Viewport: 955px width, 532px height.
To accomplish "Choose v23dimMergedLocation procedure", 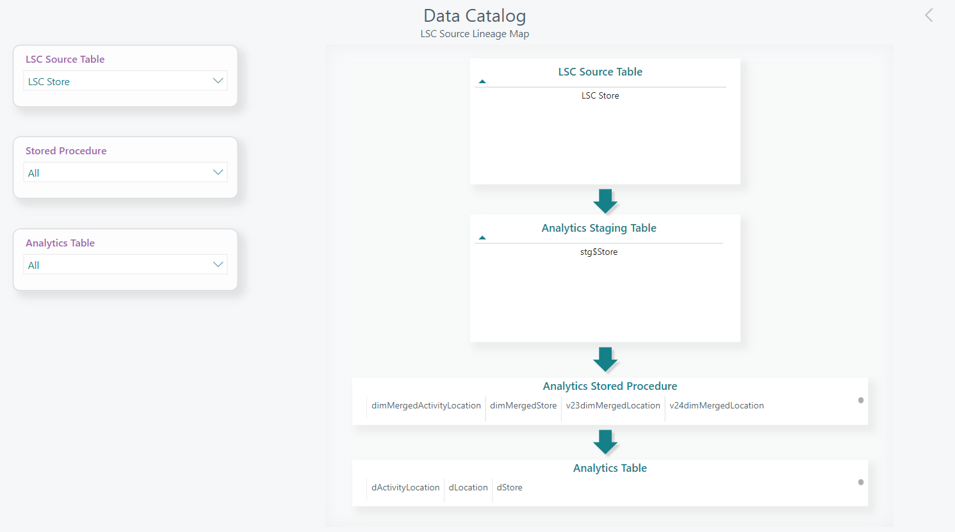I will point(613,406).
